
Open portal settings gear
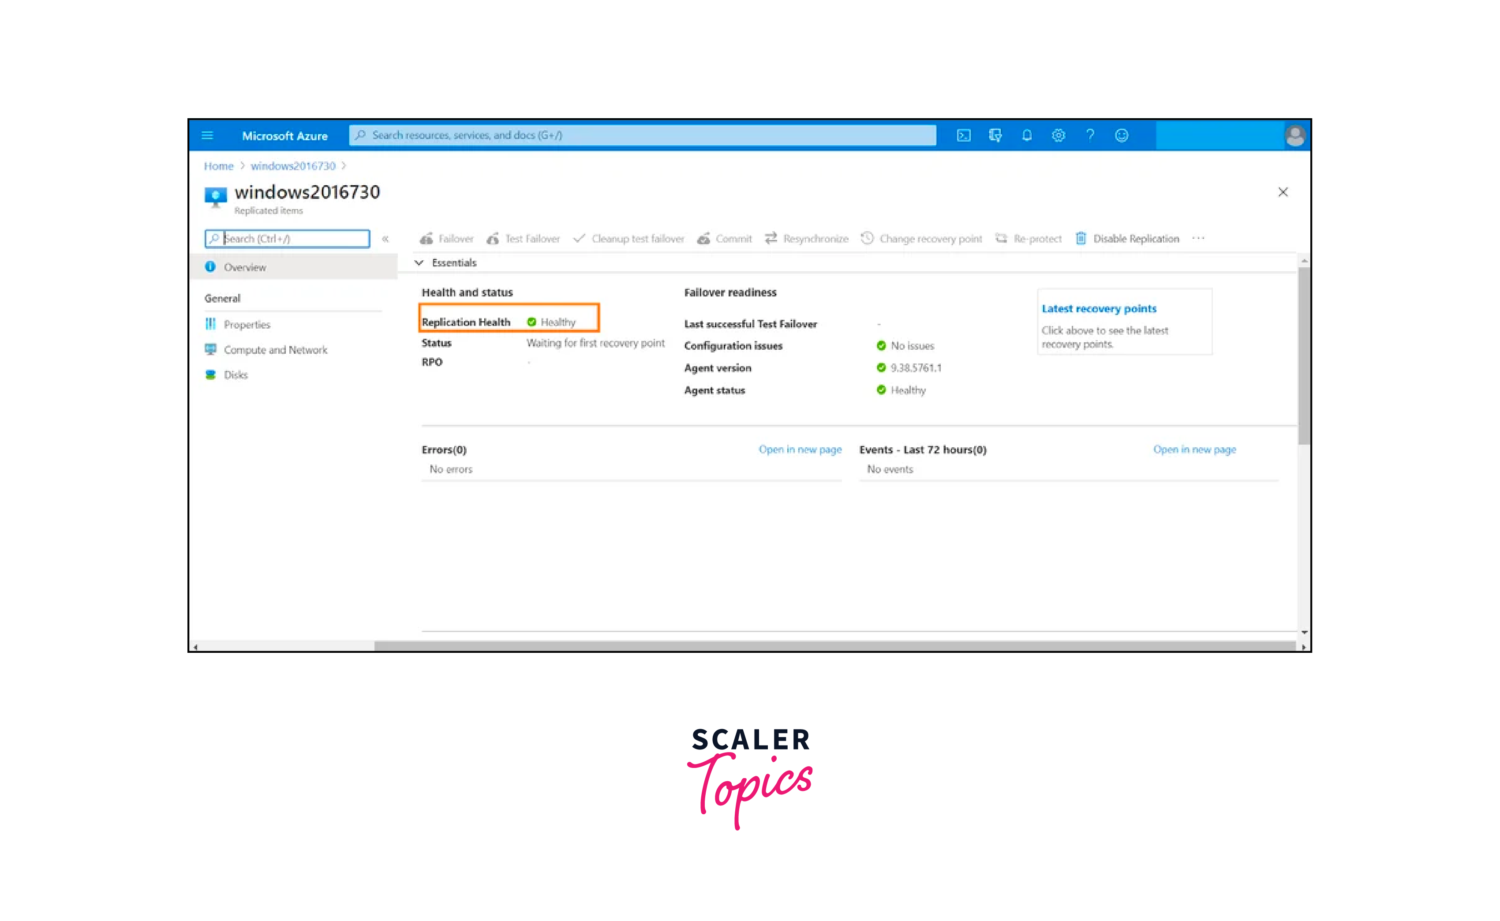[x=1059, y=135]
